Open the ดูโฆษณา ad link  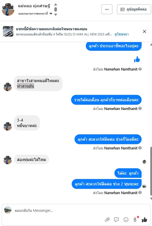121,34
